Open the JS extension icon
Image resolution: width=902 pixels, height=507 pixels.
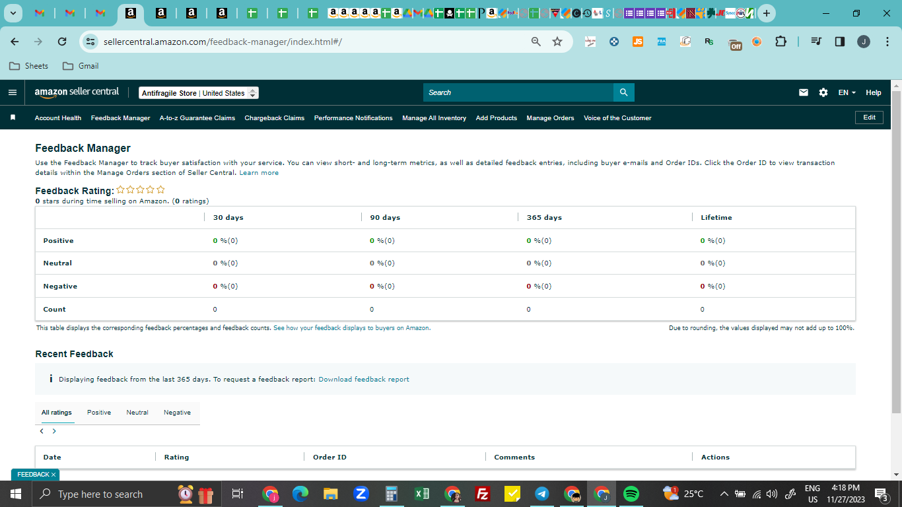click(638, 42)
